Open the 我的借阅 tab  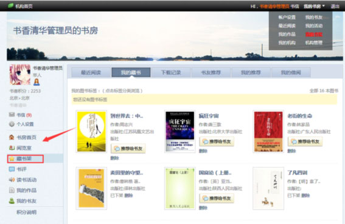[291, 72]
